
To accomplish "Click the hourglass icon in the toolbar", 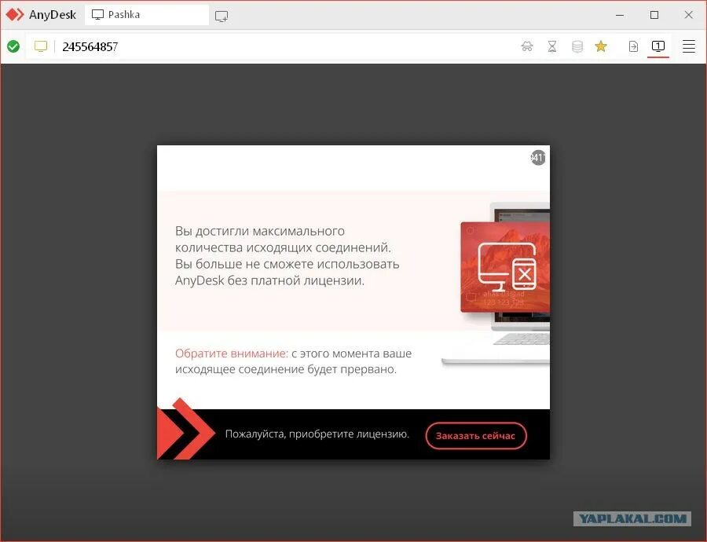I will pyautogui.click(x=552, y=46).
